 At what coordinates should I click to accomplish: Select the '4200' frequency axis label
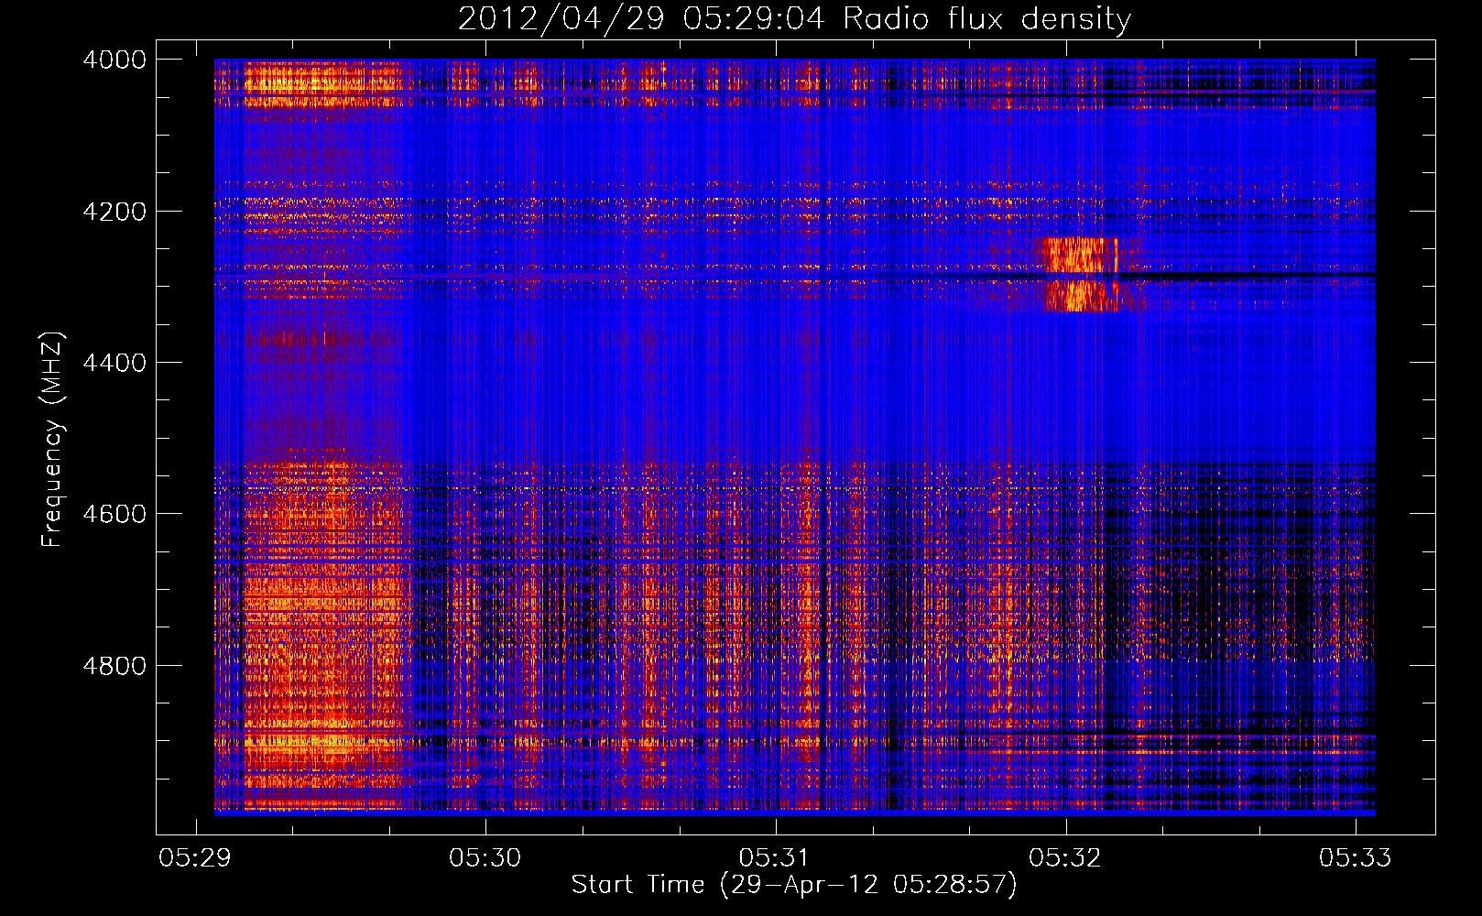coord(114,211)
